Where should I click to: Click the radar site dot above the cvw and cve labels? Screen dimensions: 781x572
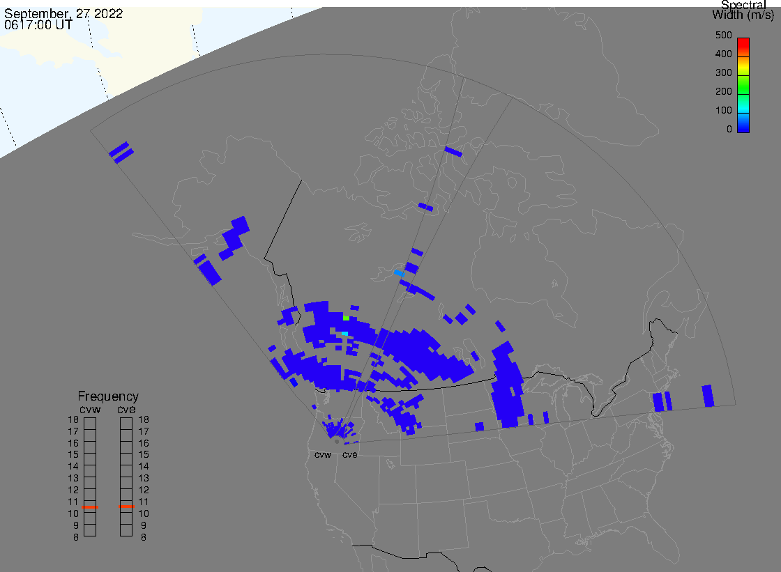(338, 442)
